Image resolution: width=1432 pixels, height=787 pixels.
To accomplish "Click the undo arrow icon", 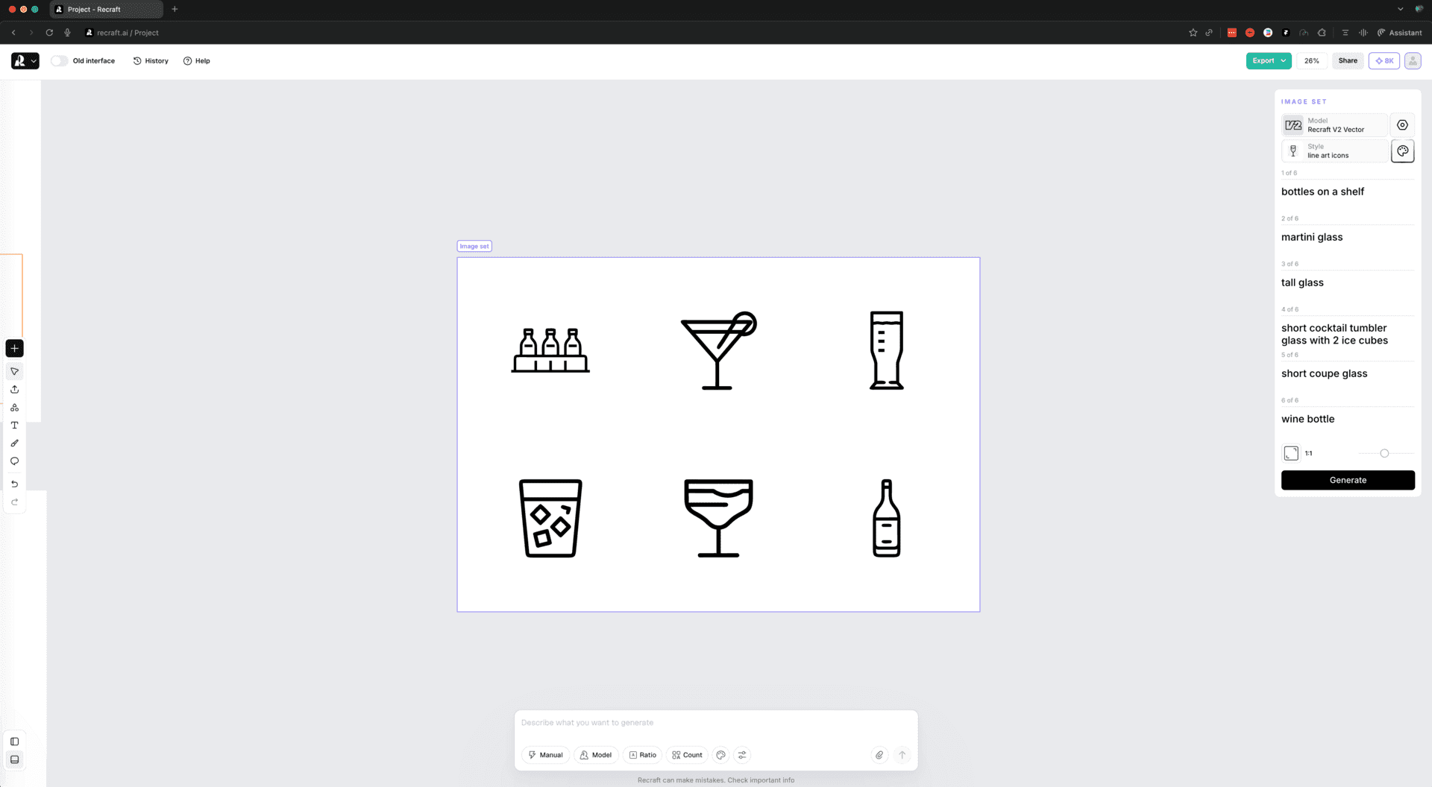I will tap(14, 484).
